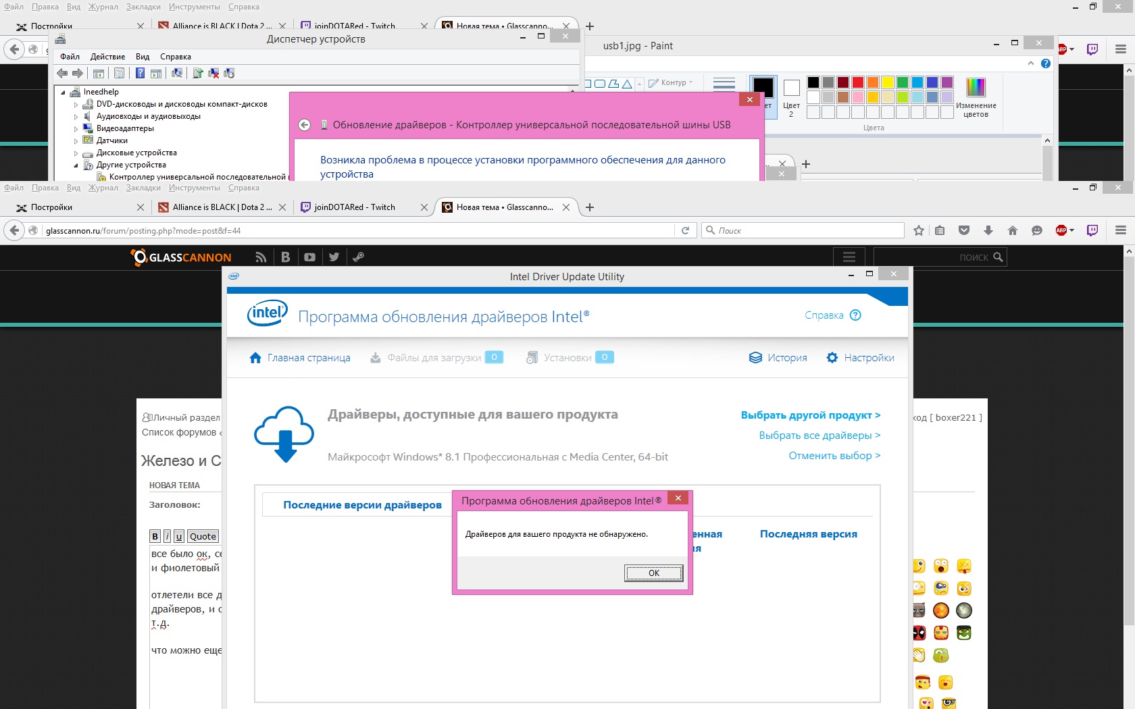Pick the yellow swatch in Paint palette
The image size is (1135, 709).
(888, 82)
